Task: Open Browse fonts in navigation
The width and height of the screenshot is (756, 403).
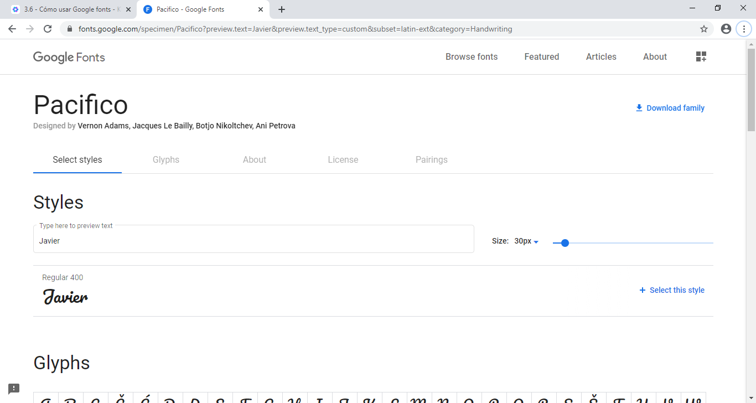Action: [472, 56]
